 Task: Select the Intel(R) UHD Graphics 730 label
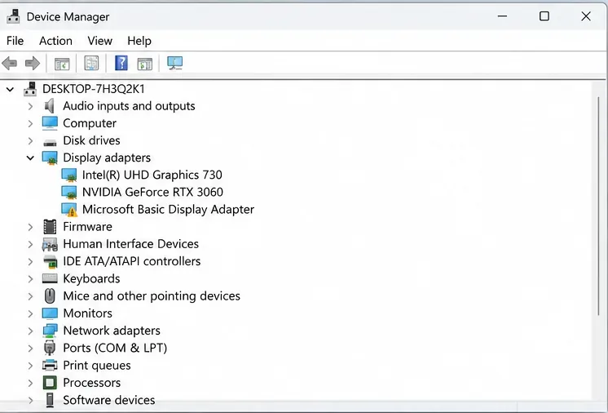coord(152,175)
